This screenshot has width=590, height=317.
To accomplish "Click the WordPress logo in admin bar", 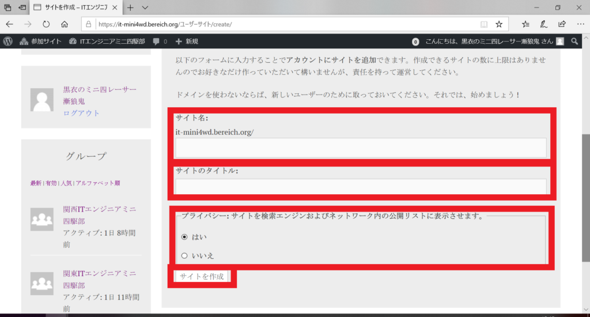I will point(8,41).
